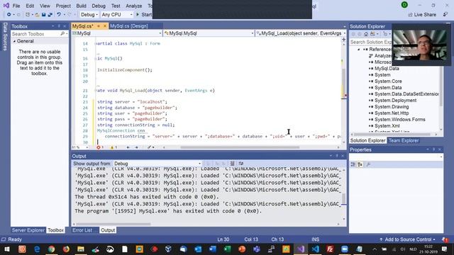The width and height of the screenshot is (454, 255).
Task: Click the Property Pages wrench icon
Action: 368,164
